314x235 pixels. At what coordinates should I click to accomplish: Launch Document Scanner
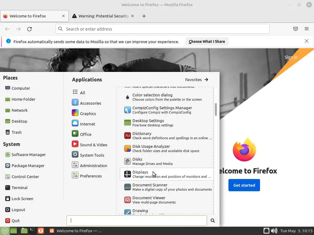(x=167, y=187)
